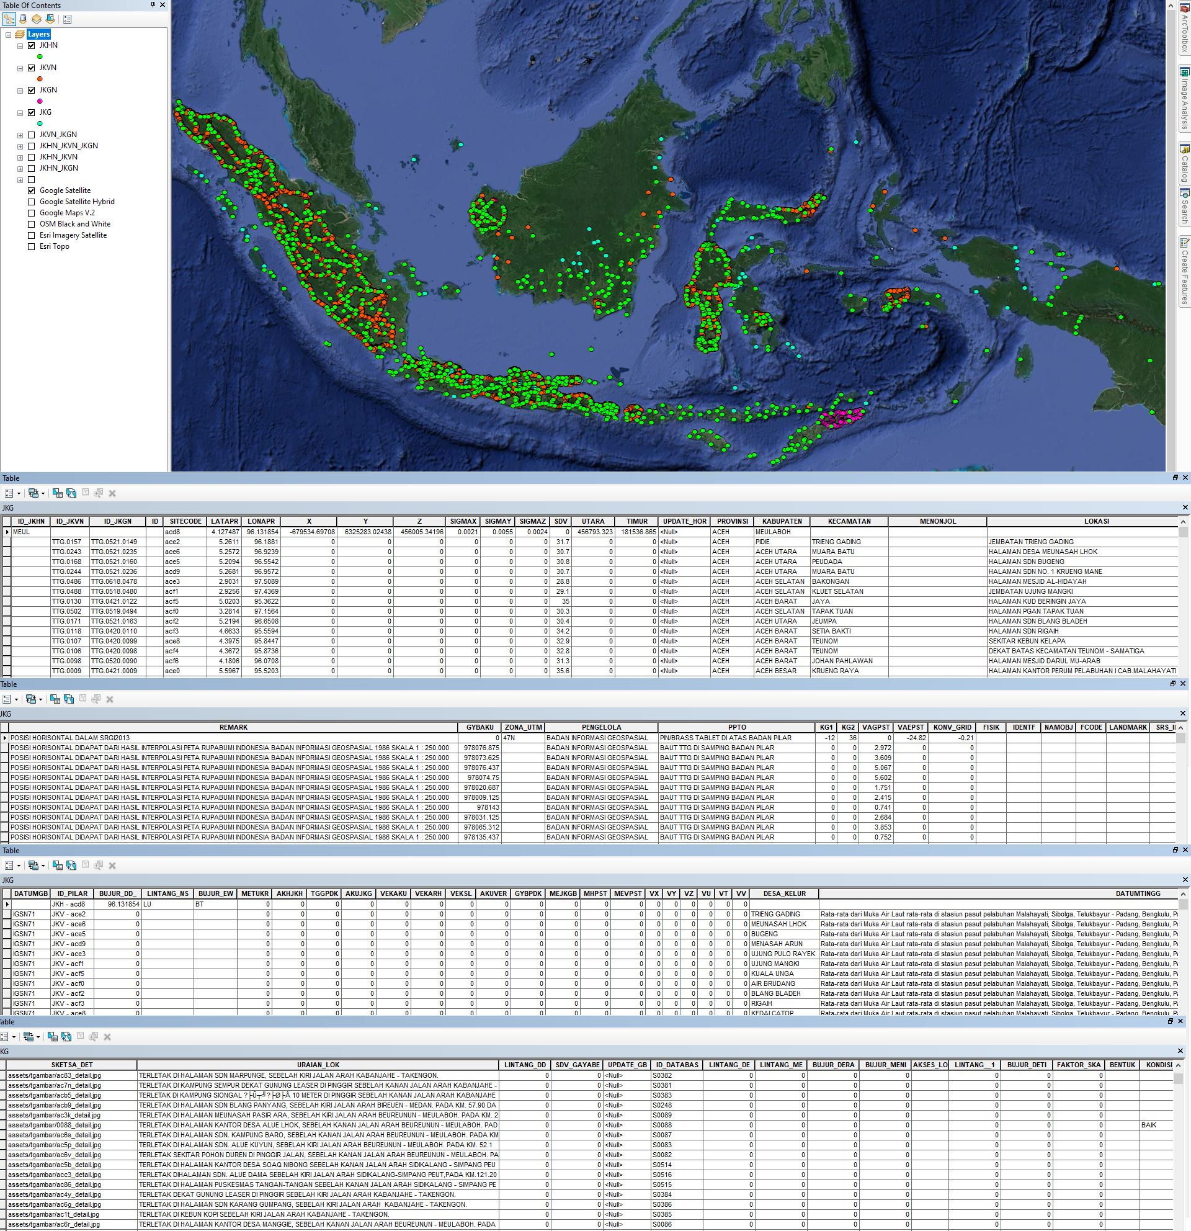Select the MEUL row in the JKG attribute table
The height and width of the screenshot is (1231, 1191).
tap(6, 531)
